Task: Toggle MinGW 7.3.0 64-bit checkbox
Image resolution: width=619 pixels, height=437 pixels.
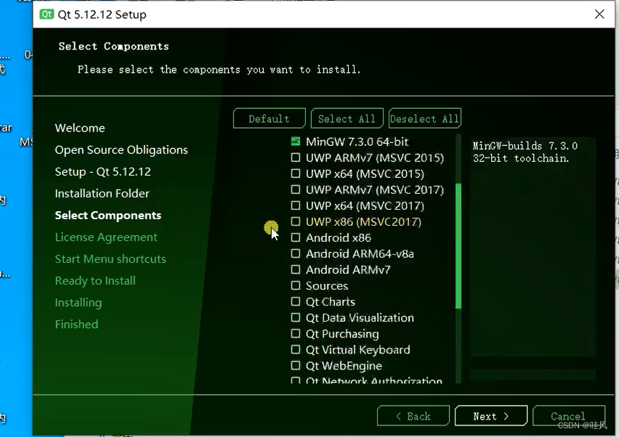Action: 295,142
